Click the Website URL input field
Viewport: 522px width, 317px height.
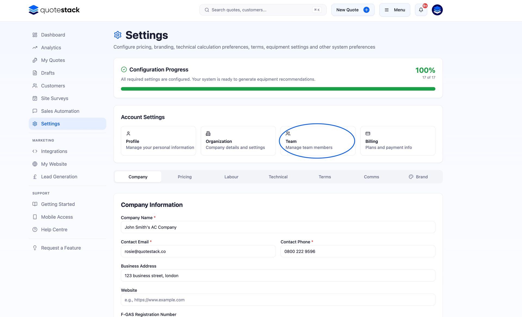tap(278, 300)
